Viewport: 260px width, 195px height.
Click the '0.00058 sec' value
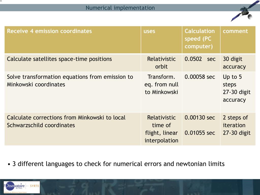[x=200, y=77]
